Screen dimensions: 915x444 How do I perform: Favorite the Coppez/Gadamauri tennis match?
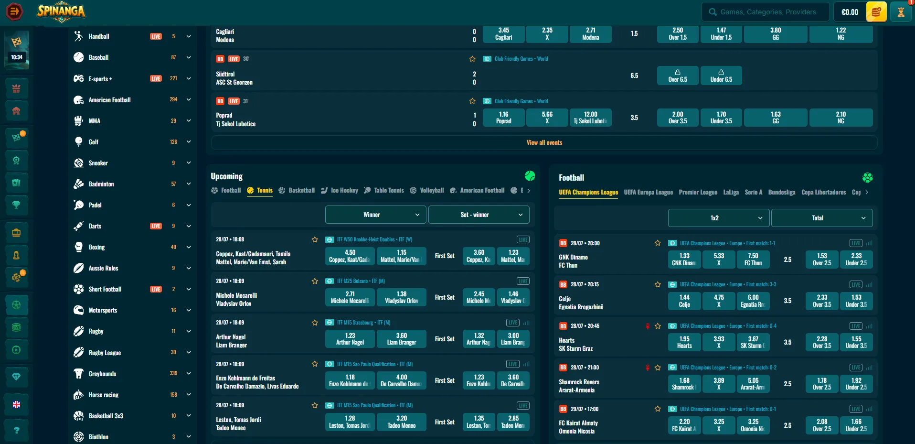315,239
